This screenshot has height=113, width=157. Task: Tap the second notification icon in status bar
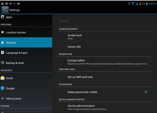[7, 4]
